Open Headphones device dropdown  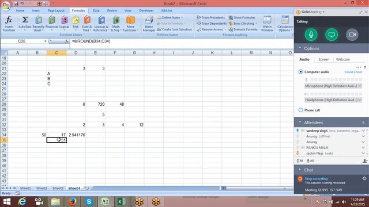pyautogui.click(x=333, y=100)
